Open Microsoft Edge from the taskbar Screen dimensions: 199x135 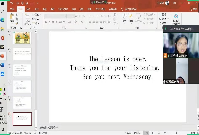pyautogui.click(x=2, y=20)
